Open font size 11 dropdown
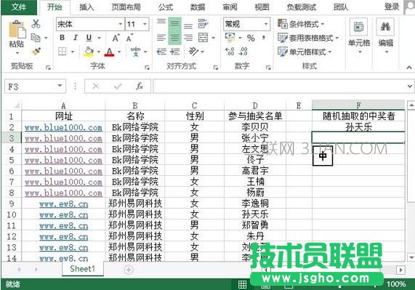The height and width of the screenshot is (290, 415). pos(145,24)
